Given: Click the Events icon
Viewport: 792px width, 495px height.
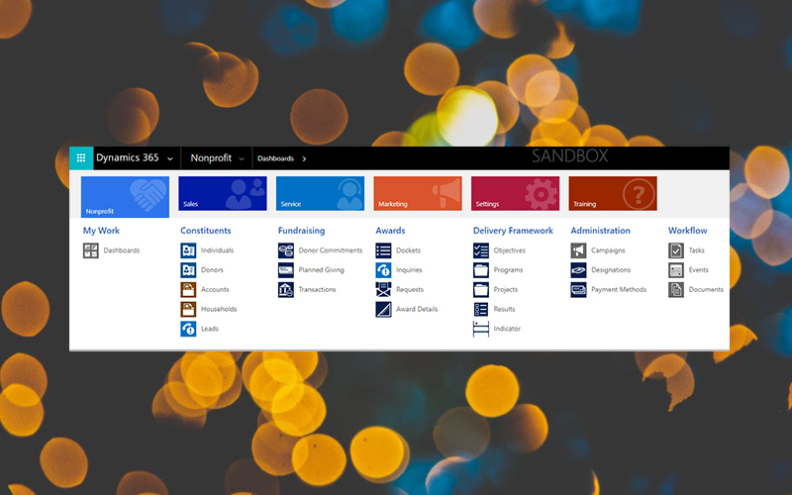Looking at the screenshot, I should (x=676, y=270).
